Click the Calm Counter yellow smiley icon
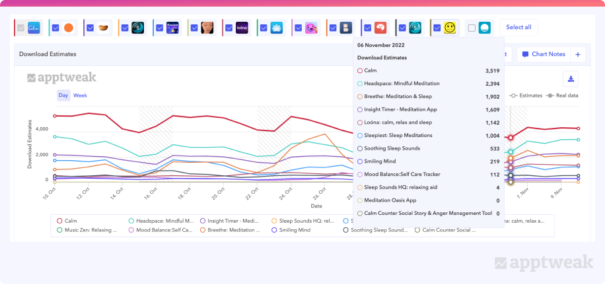This screenshot has width=605, height=284. [x=450, y=28]
